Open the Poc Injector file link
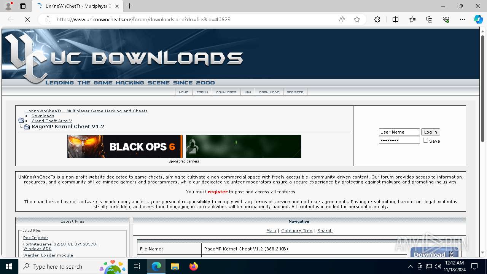 click(36, 238)
